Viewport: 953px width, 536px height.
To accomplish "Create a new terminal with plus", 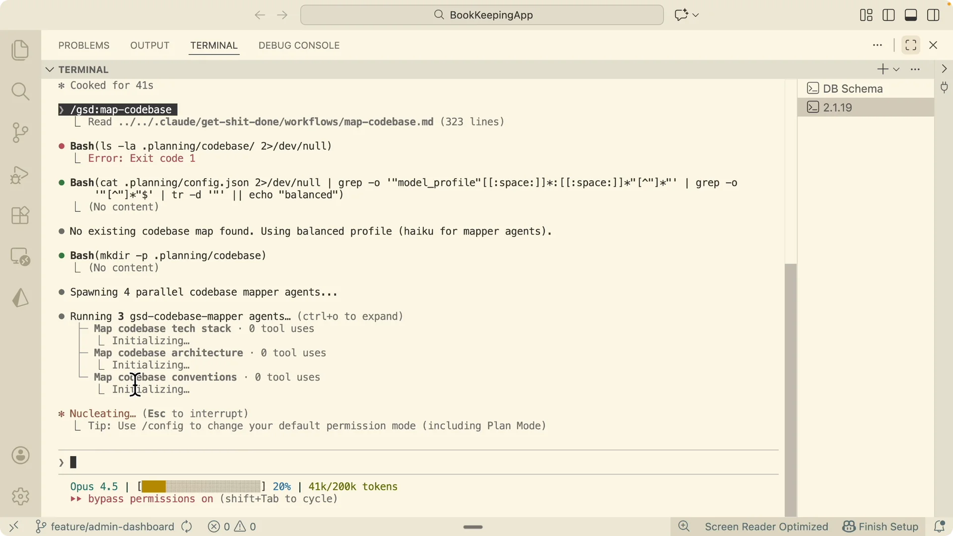I will [883, 69].
